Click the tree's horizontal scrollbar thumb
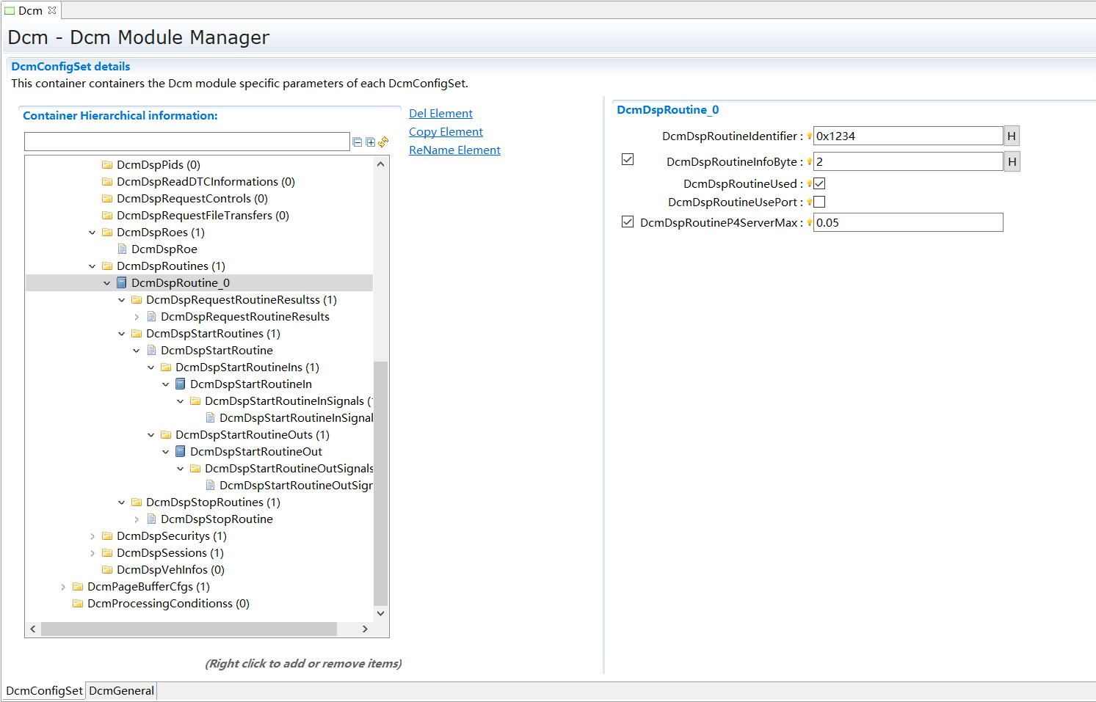Screen dimensions: 1096x702 click(x=189, y=629)
